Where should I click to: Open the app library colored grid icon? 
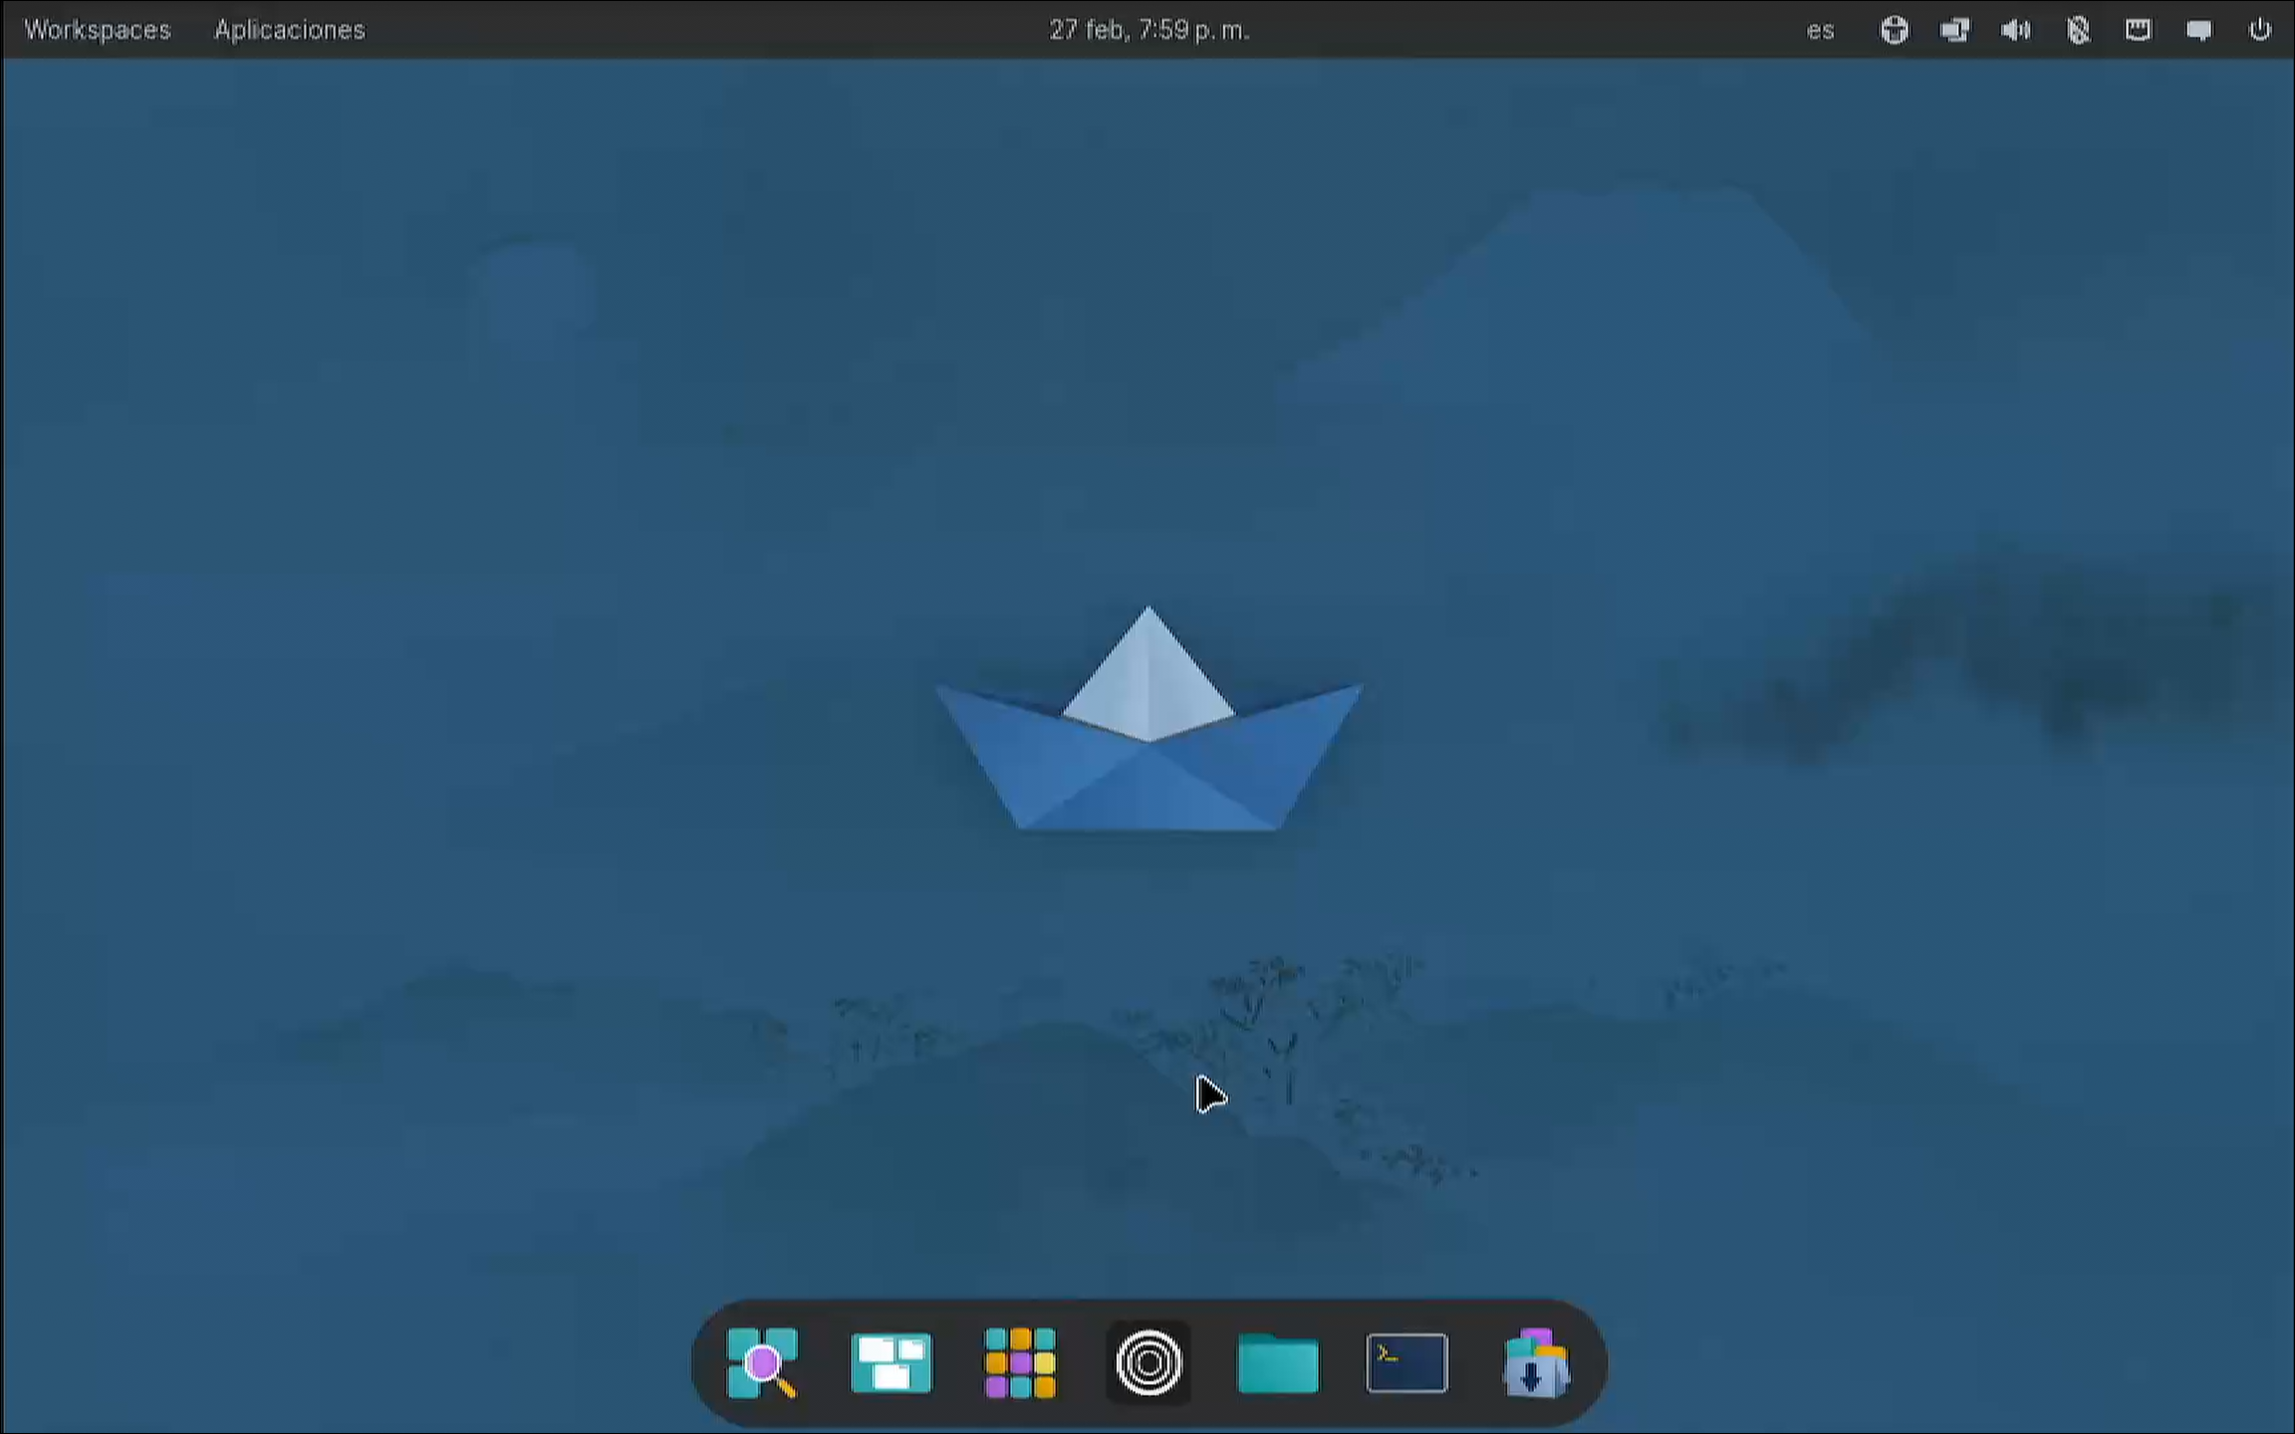click(1020, 1362)
